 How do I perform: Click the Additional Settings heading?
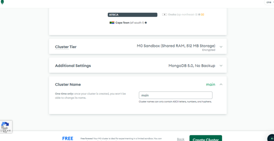73,66
